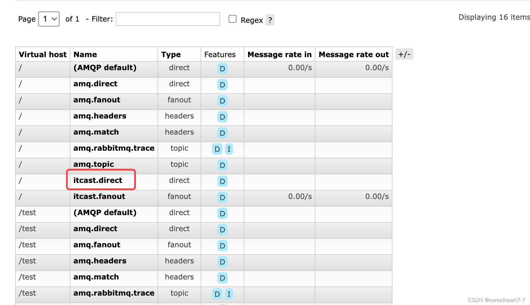Open amq.headers exchange in /test vhost

point(100,261)
